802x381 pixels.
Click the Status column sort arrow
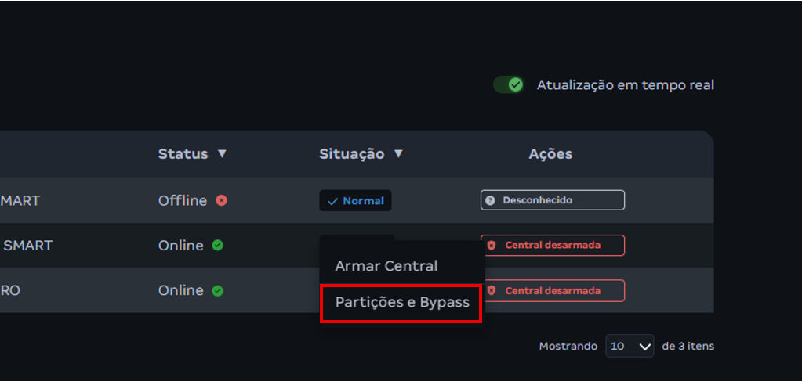point(222,154)
